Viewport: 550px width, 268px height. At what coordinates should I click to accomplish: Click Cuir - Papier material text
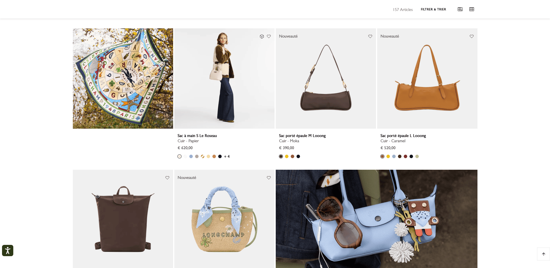[x=188, y=141]
